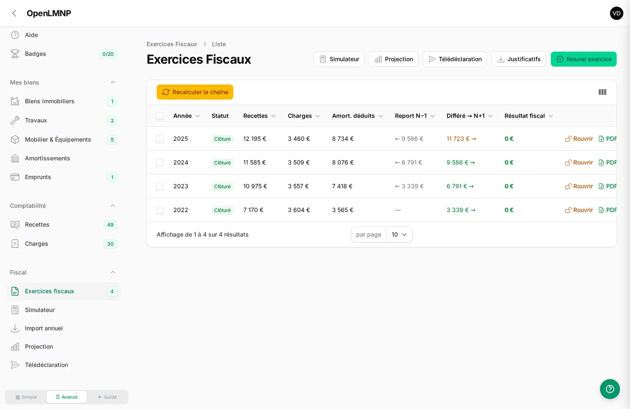Open the per page 10 dropdown
The image size is (630, 409).
399,234
